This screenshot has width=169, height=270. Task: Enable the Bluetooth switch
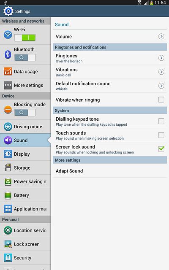pos(25,57)
